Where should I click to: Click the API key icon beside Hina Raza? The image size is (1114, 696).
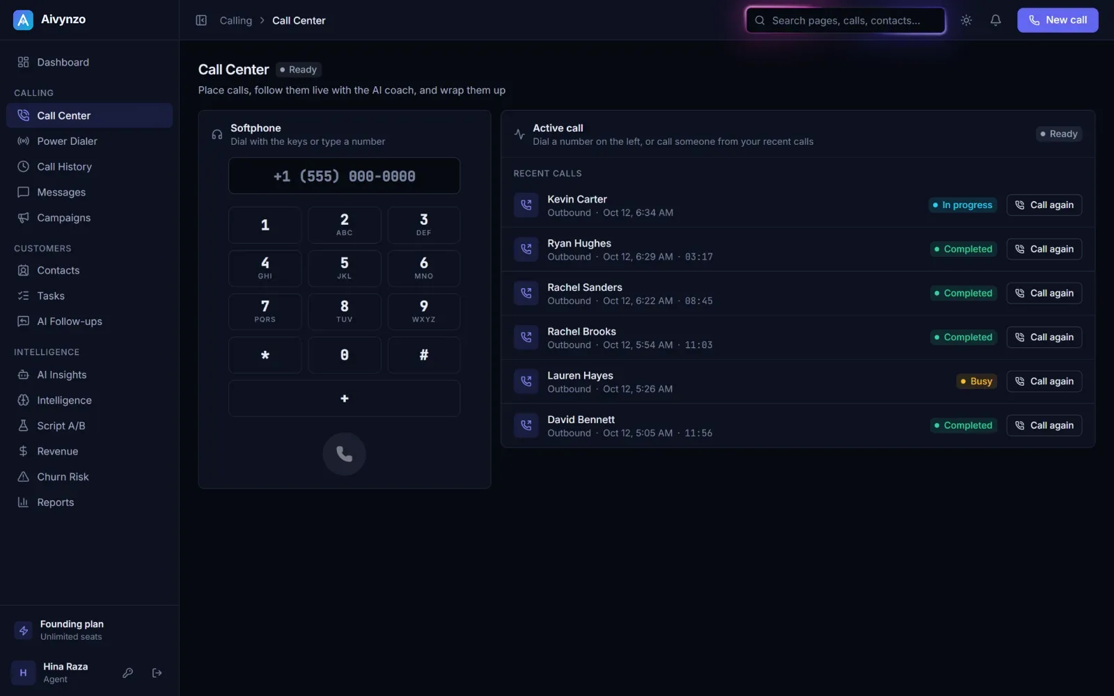(127, 673)
